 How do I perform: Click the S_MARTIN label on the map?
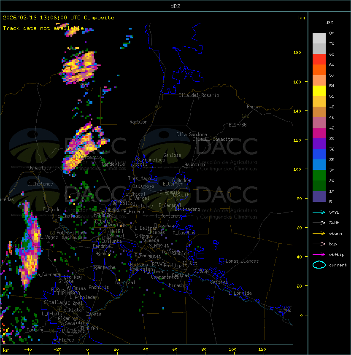point(159,245)
